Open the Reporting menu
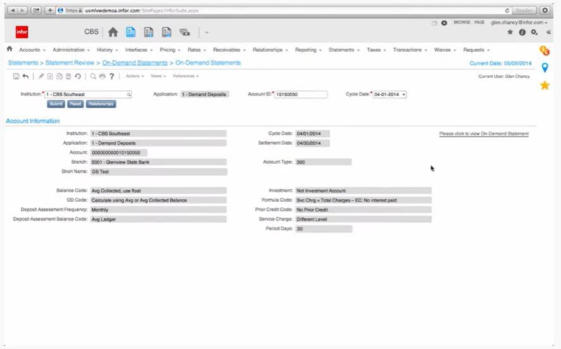The height and width of the screenshot is (349, 561). tap(308, 50)
